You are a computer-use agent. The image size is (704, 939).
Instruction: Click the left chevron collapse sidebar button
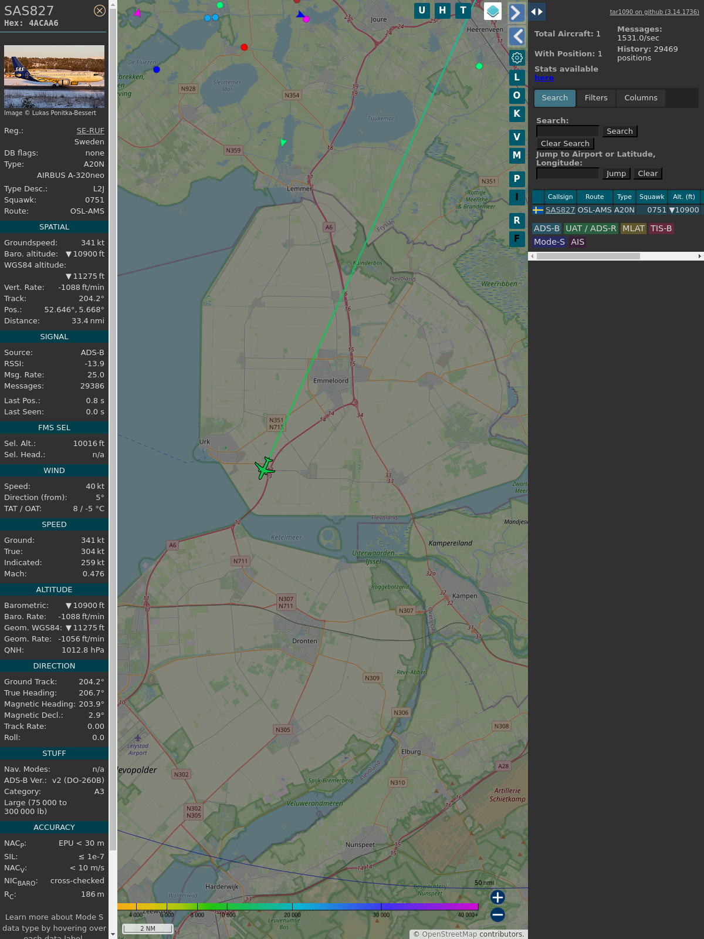(x=516, y=36)
